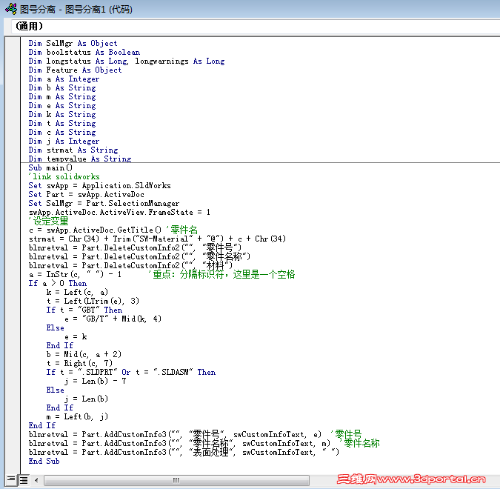Image resolution: width=500 pixels, height=489 pixels.
Task: Click line 'k = Left(c, a)'
Action: pyautogui.click(x=77, y=292)
